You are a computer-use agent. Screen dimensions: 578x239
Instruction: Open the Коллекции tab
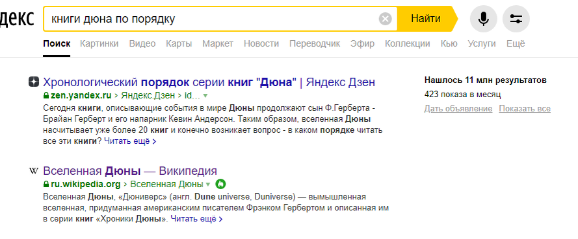(x=407, y=43)
